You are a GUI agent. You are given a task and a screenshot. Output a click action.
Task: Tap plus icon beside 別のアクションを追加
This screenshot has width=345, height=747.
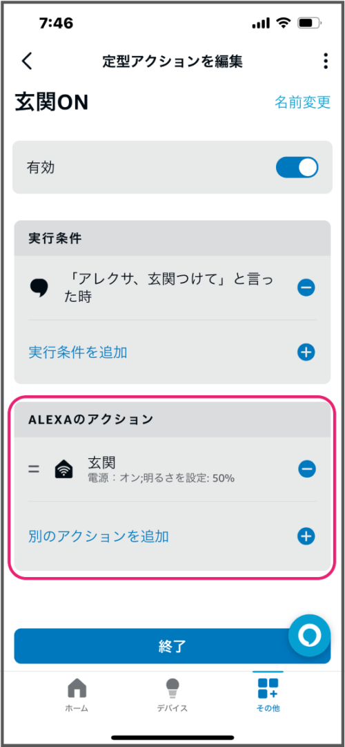[306, 536]
